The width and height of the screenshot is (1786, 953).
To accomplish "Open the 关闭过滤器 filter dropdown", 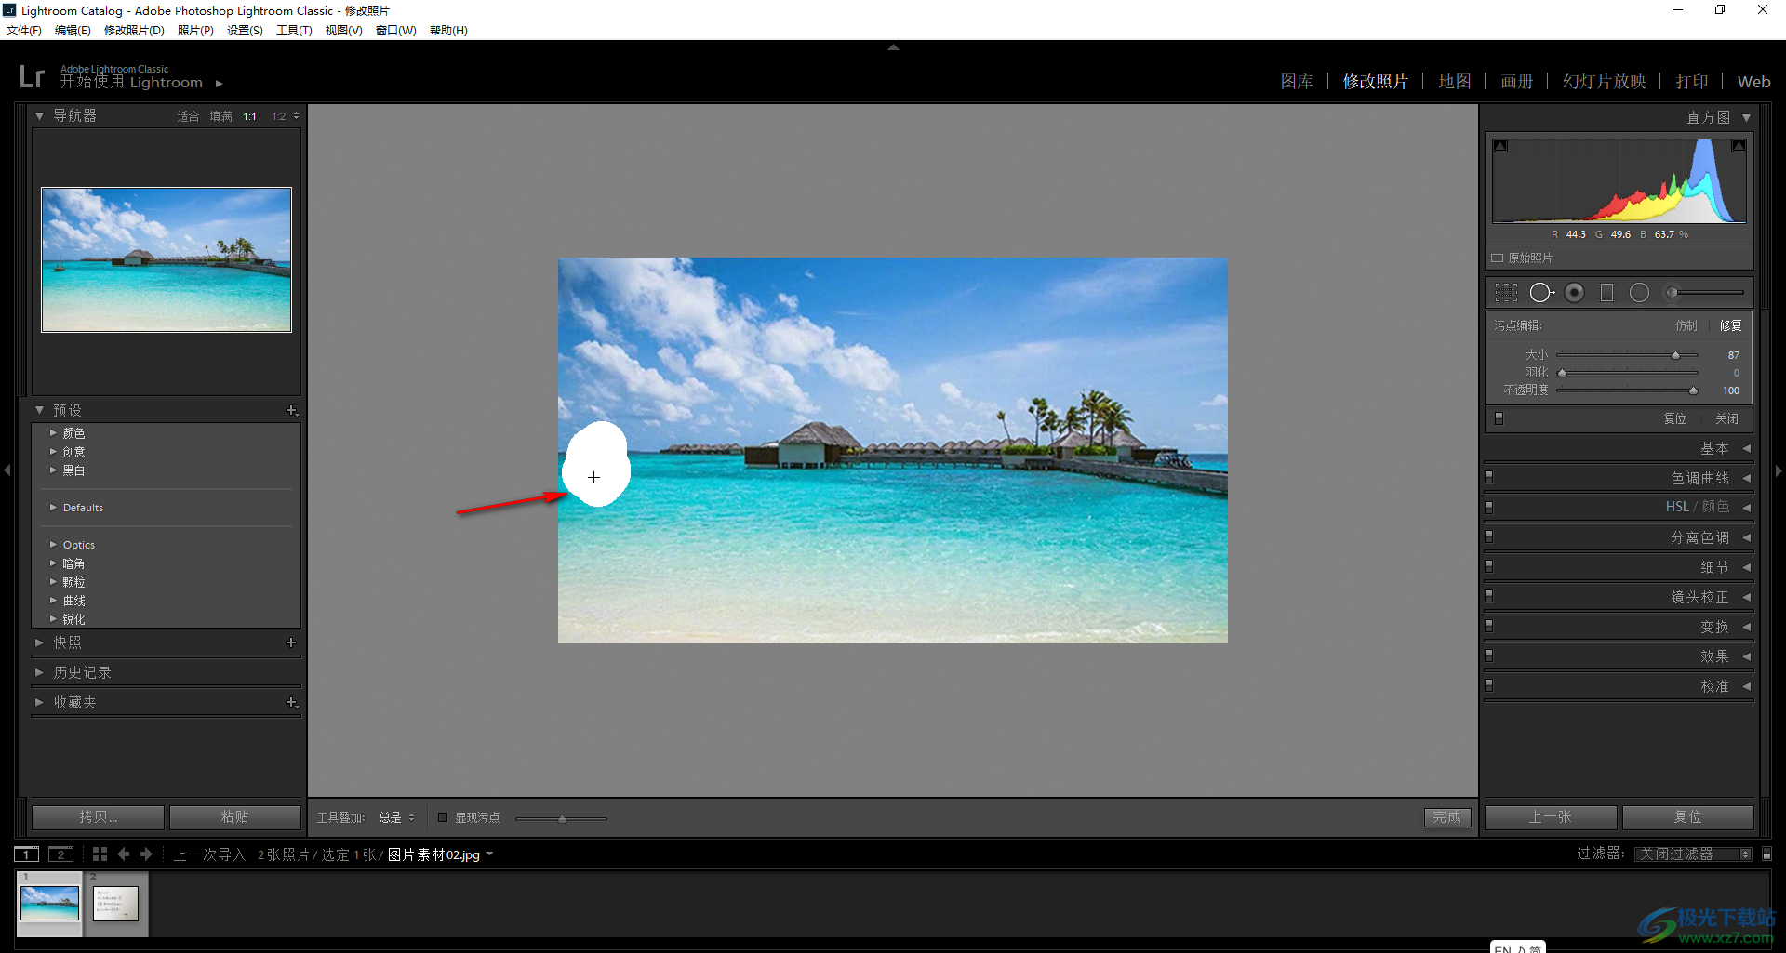I will [x=1693, y=854].
